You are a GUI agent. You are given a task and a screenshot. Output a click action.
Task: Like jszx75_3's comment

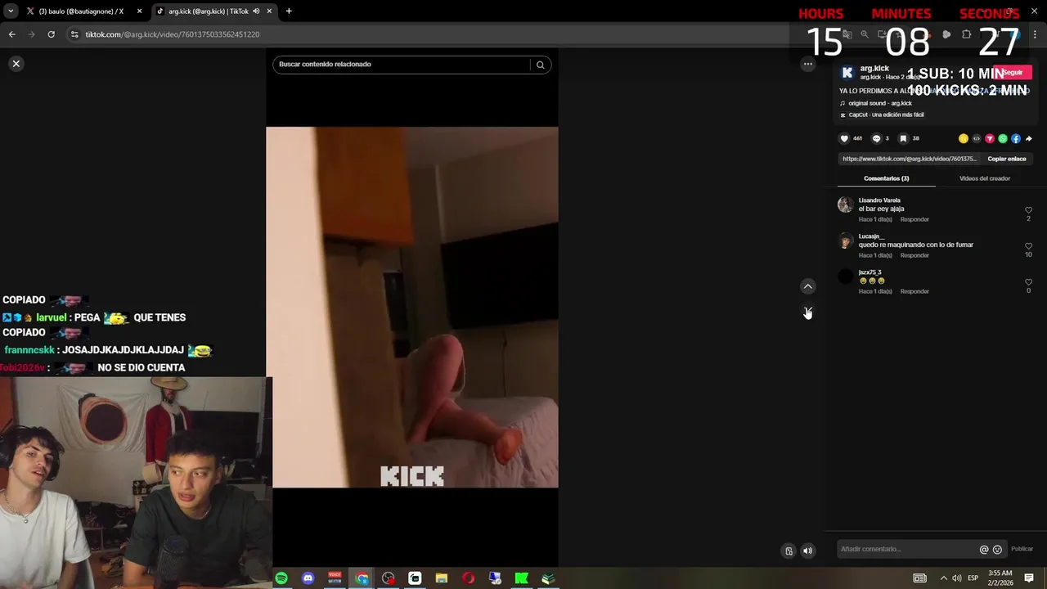coord(1028,282)
